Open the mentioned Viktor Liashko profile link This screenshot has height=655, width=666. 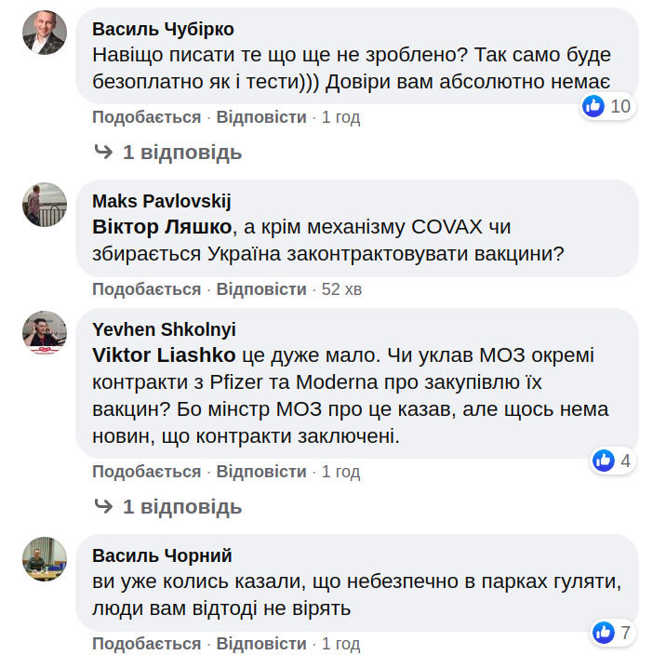pos(165,355)
